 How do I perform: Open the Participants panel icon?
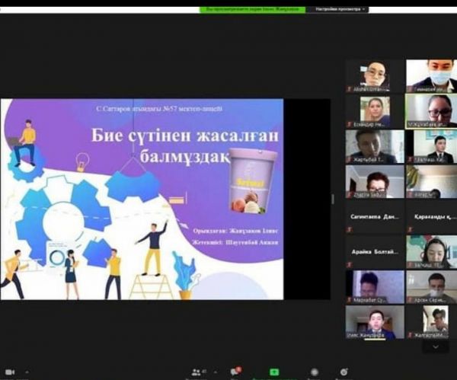coord(197,372)
